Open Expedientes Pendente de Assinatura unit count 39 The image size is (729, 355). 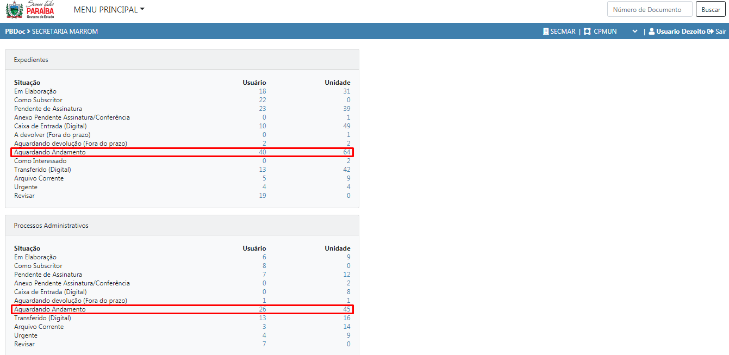point(347,109)
